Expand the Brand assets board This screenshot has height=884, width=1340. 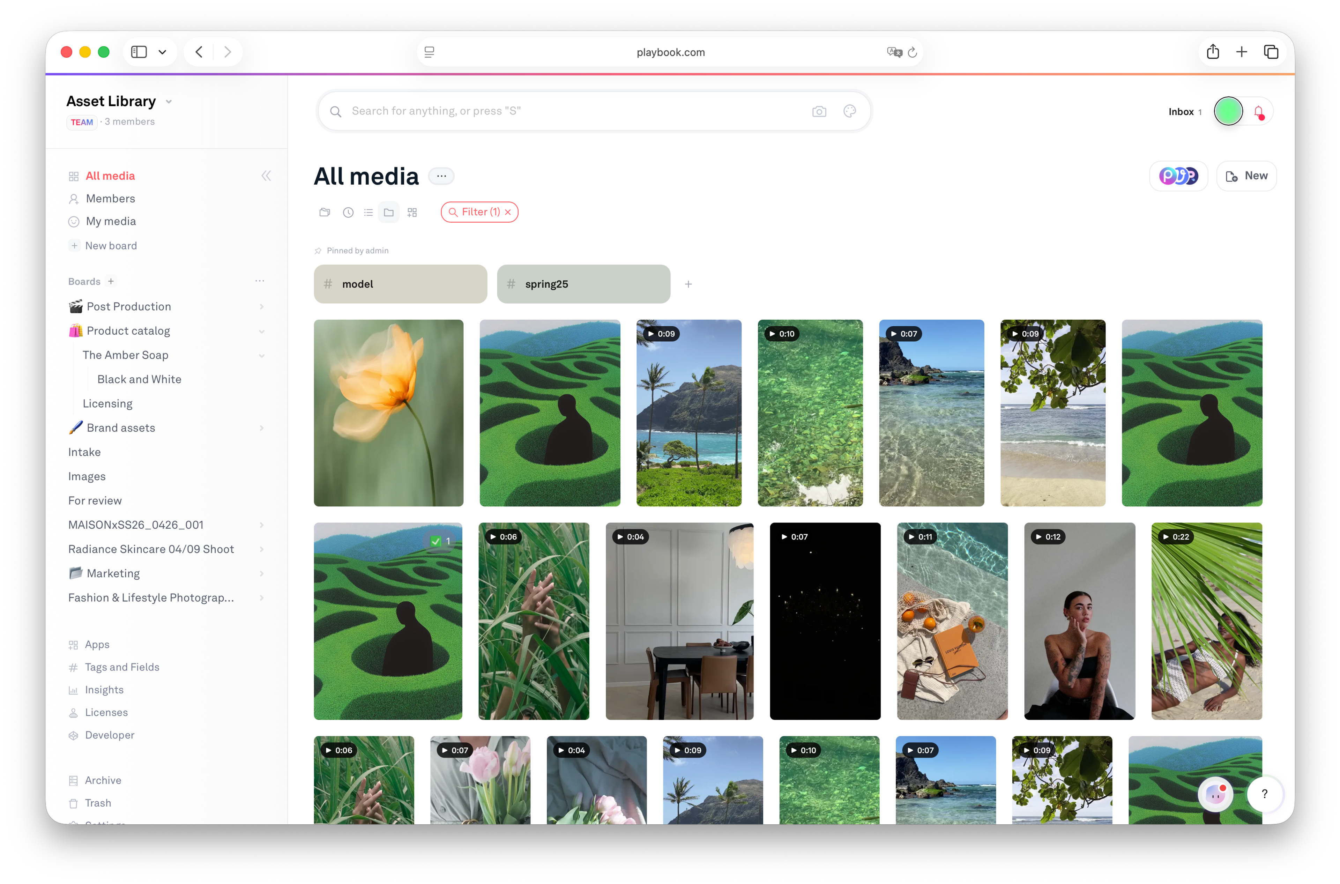(x=262, y=428)
